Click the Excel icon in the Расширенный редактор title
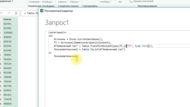Viewport: 190px width, 107px height. click(x=42, y=11)
